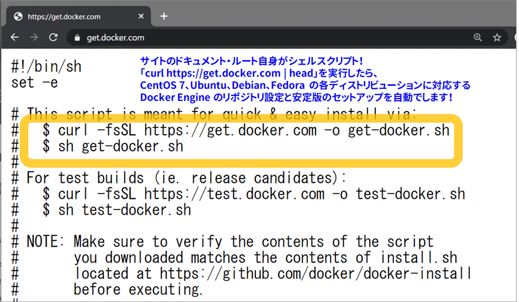Click the line '#!/bin/sh'

point(46,67)
